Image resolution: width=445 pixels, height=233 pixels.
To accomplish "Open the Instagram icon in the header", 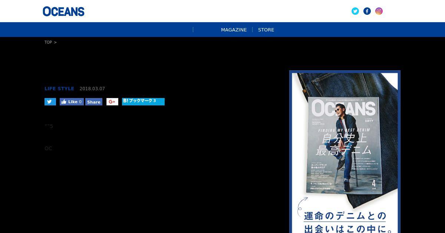I will [x=379, y=11].
